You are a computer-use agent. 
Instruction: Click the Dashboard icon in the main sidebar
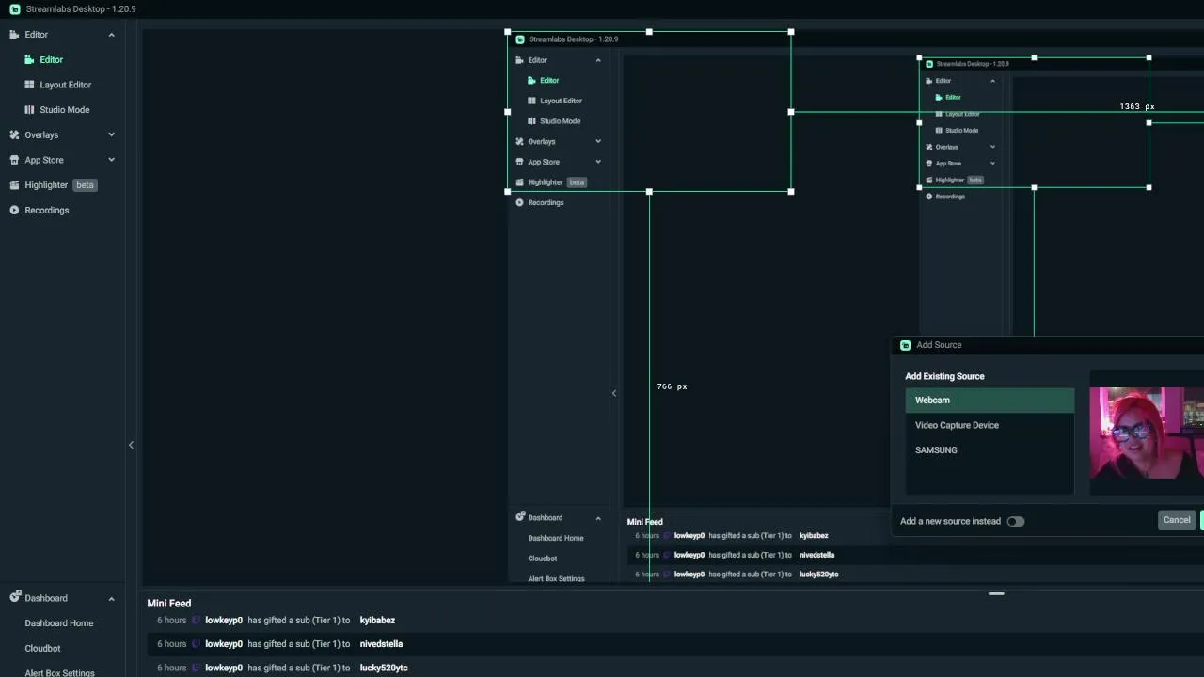click(x=14, y=598)
